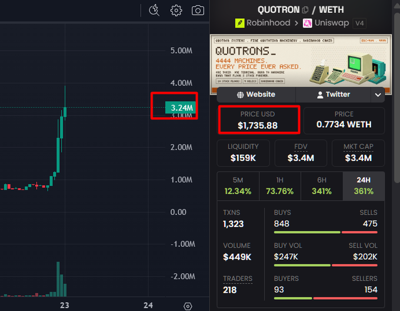Screen dimensions: 400x311
Task: Open the QUOTRONS banner image
Action: coord(301,61)
